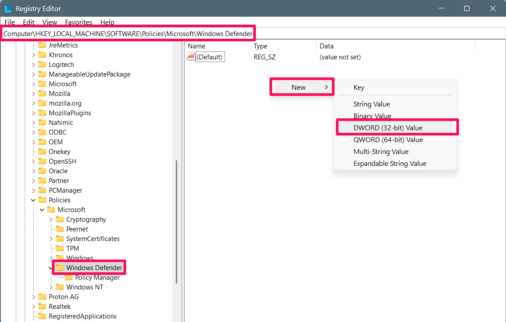Click the mozilla.org folder icon

click(x=42, y=103)
